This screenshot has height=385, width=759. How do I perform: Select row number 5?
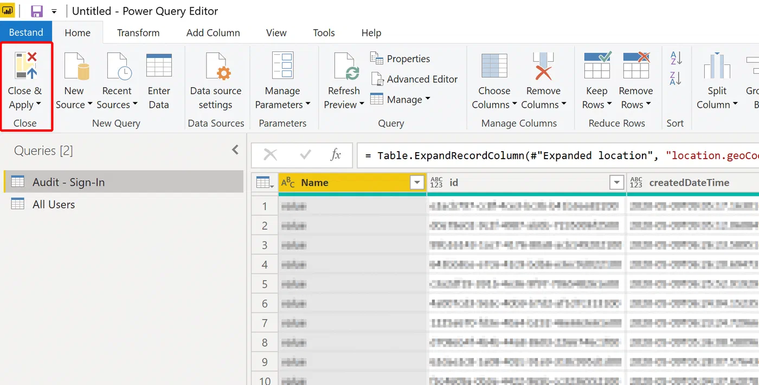click(265, 284)
